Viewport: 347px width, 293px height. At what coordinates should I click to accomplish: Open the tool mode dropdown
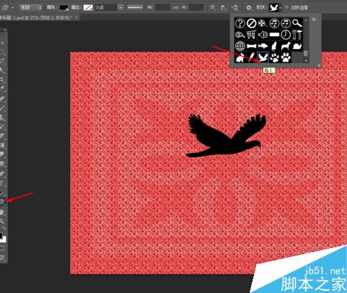pos(31,8)
